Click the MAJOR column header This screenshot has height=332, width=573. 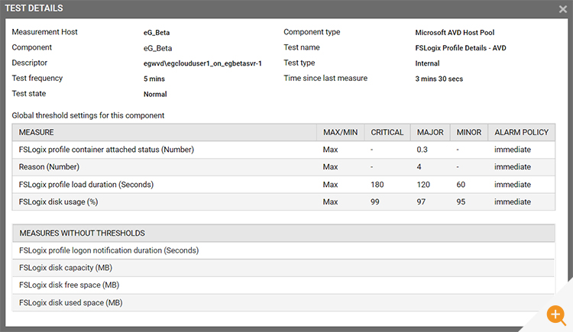point(430,132)
